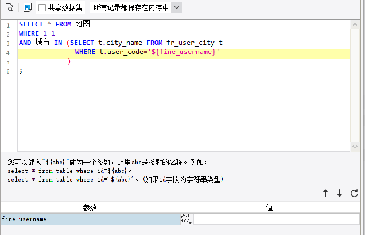Click scroll up arrow in SQL editor
Screen dimensions: 365x235
tap(355, 25)
